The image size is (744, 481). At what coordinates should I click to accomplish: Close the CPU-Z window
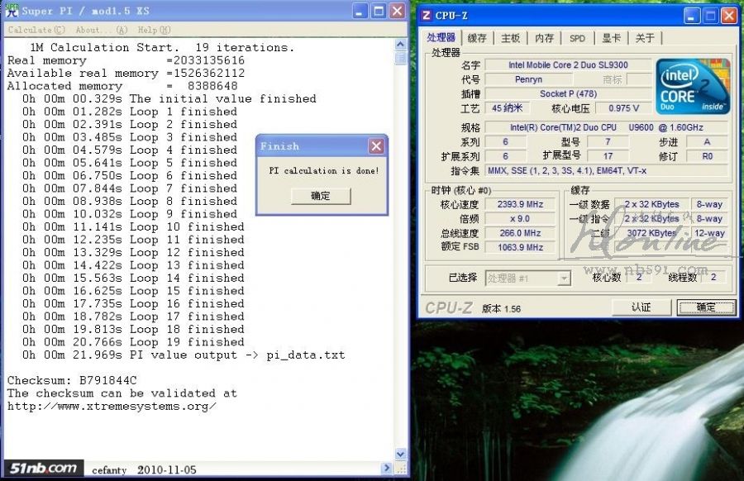[x=728, y=15]
